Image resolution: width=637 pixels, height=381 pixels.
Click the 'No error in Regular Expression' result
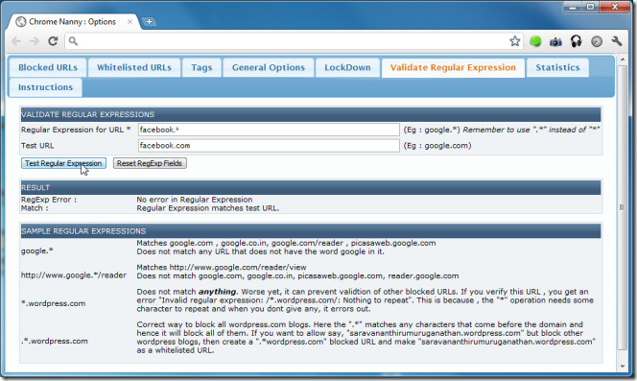click(195, 200)
